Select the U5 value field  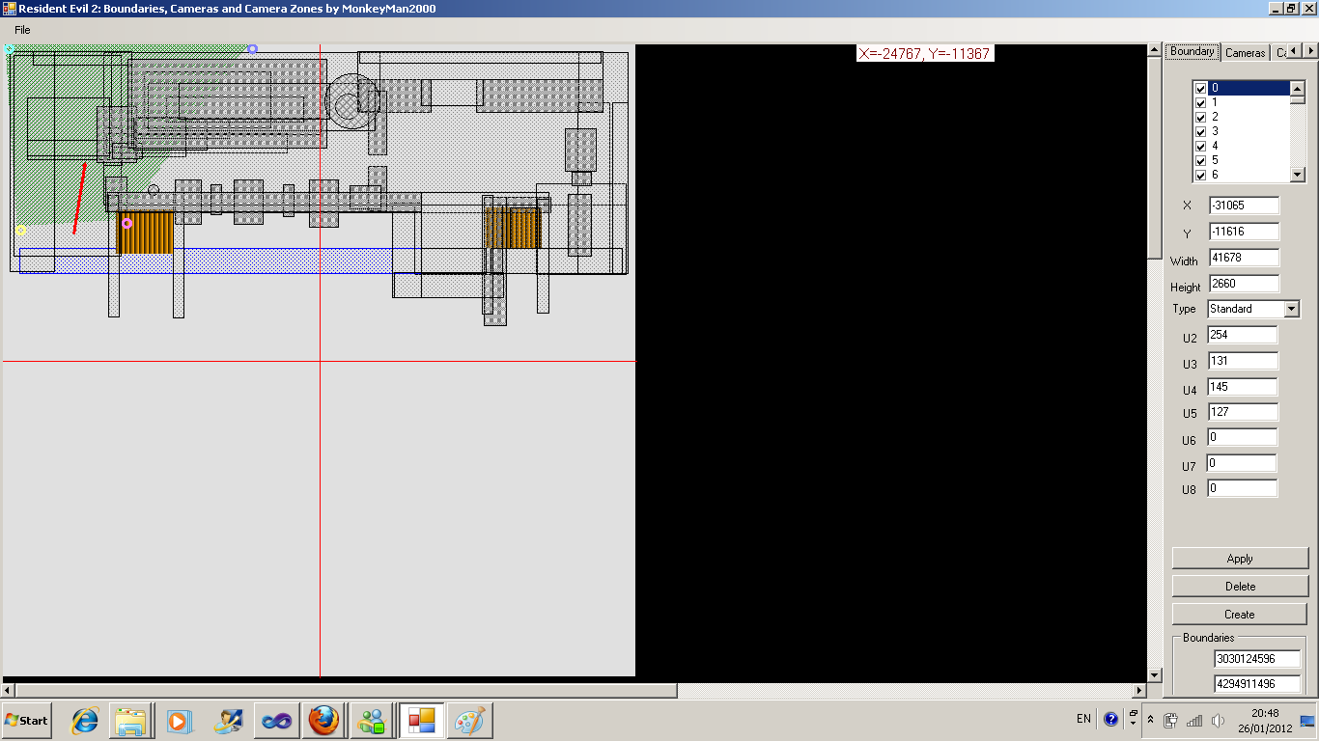(x=1242, y=412)
